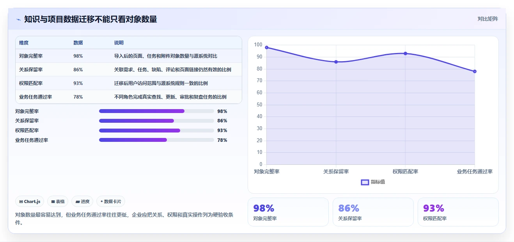Screen dimensions: 514x242
Task: Click description starting 迁移后用户访问范围
Action: pyautogui.click(x=161, y=83)
